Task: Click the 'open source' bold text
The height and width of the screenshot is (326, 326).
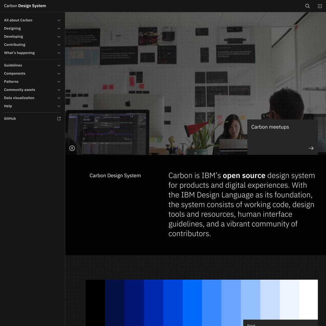Action: [x=244, y=176]
